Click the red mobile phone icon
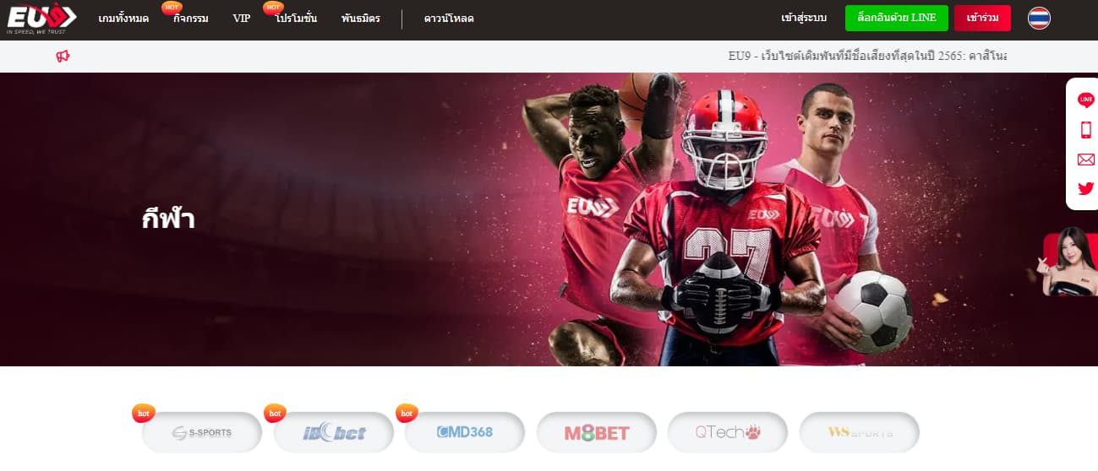The width and height of the screenshot is (1098, 471). pos(1086,130)
